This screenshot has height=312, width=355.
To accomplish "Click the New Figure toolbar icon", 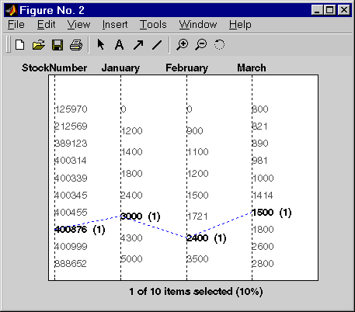I will [x=20, y=45].
